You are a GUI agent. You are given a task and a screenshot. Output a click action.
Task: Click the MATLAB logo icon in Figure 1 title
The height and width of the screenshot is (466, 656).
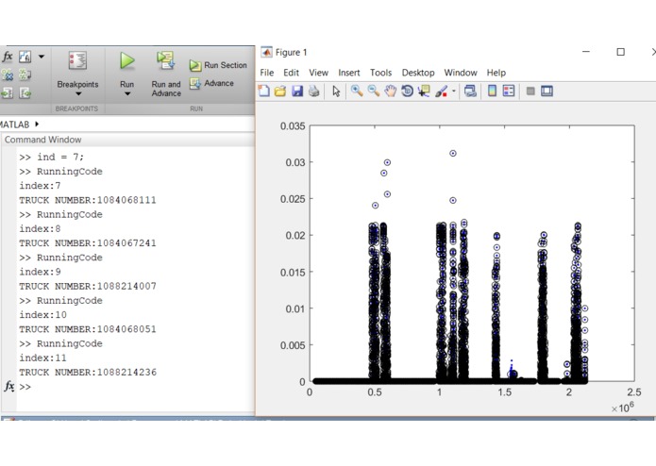266,52
